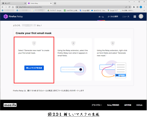The width and height of the screenshot is (147, 119).
Task: Select the Firefox Relay tab
Action: [x=40, y=3]
